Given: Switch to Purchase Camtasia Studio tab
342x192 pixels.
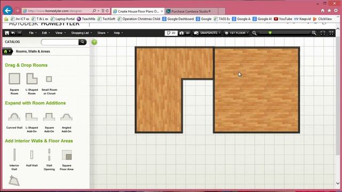Looking at the screenshot, I should tap(191, 11).
